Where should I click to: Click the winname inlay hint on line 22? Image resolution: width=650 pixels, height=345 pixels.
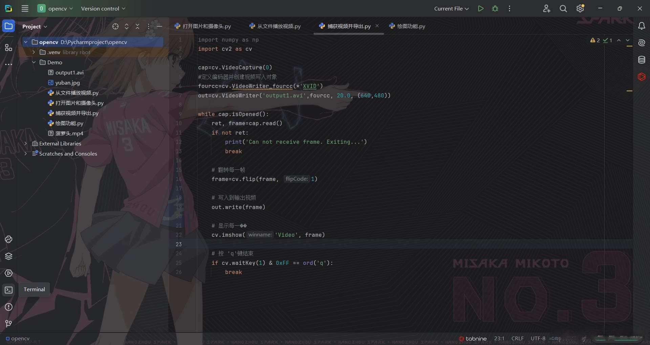click(x=260, y=235)
